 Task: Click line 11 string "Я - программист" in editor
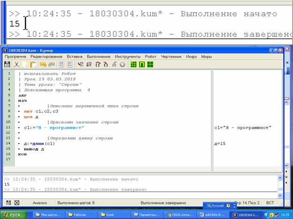60,128
